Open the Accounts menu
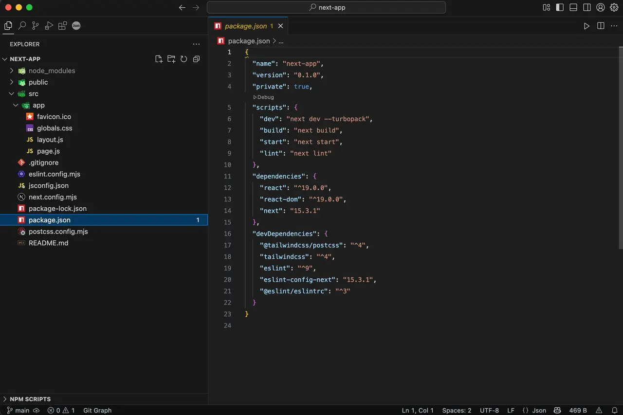The image size is (623, 415). point(601,7)
